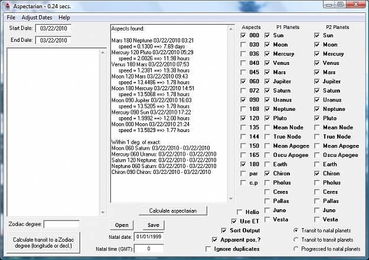369x260 pixels.
Task: Uncheck Sun in P1 Planets
Action: tap(267, 35)
